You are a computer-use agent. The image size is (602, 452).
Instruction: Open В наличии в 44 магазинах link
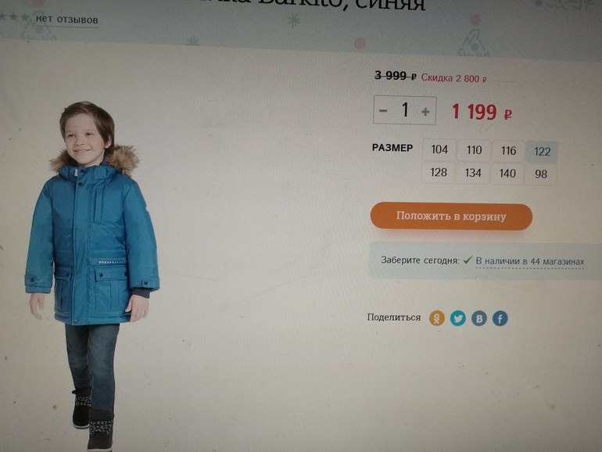[x=530, y=261]
